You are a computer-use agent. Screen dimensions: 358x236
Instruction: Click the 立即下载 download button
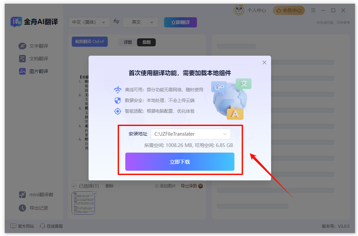[180, 162]
